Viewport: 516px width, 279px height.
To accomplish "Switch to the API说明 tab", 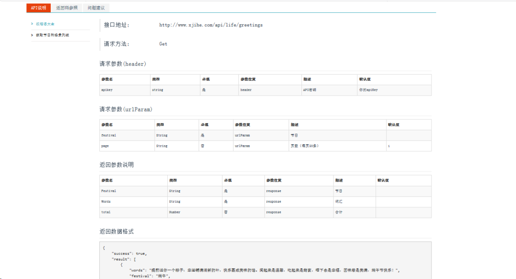I will [x=39, y=8].
